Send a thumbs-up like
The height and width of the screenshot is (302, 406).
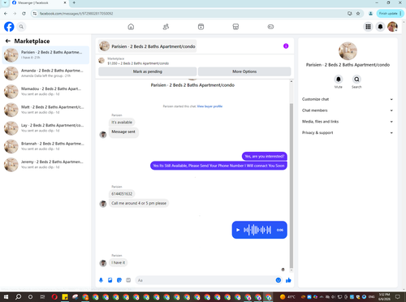[x=288, y=280]
